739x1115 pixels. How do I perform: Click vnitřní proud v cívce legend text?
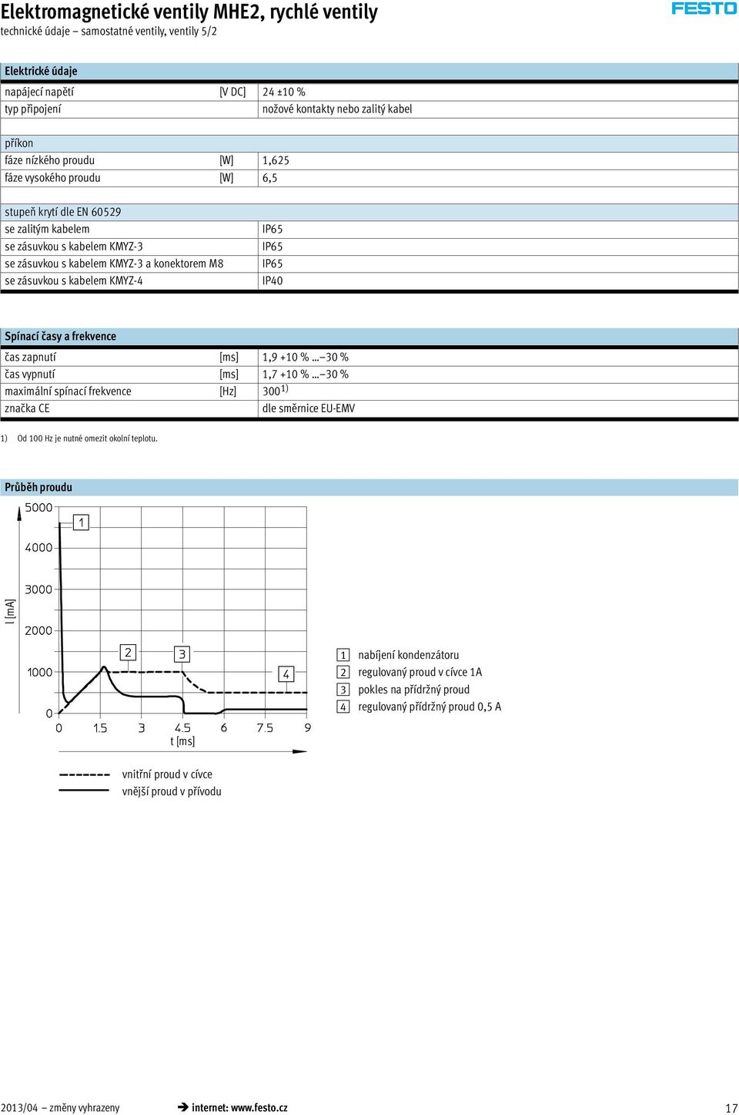[x=167, y=774]
